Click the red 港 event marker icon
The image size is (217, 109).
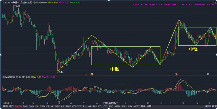[x=176, y=74]
